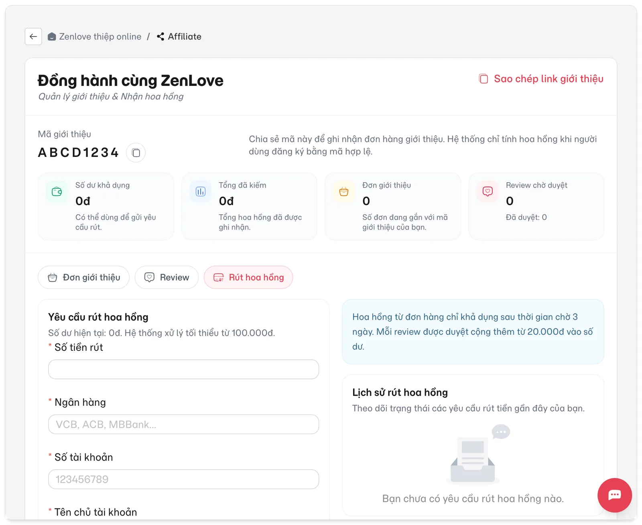Click the chart icon for Tổng đã kiếm
This screenshot has height=525, width=642.
click(201, 191)
